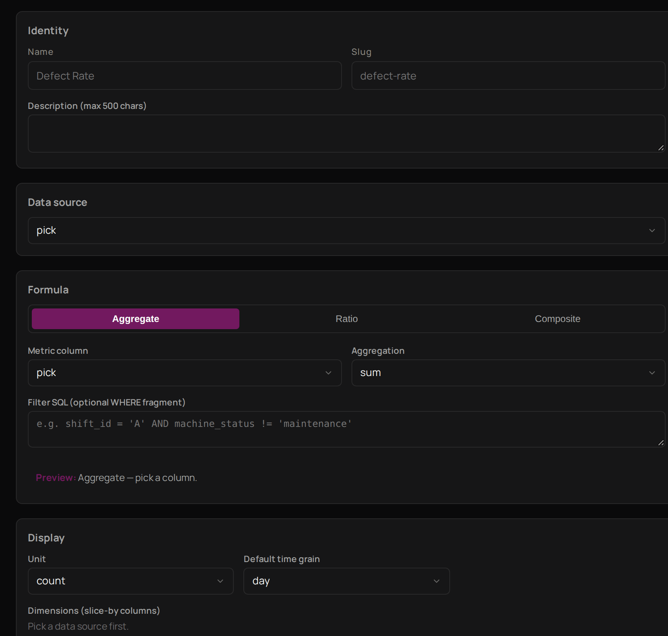Click the Description resize handle
Viewport: 668px width, 636px height.
(x=661, y=148)
